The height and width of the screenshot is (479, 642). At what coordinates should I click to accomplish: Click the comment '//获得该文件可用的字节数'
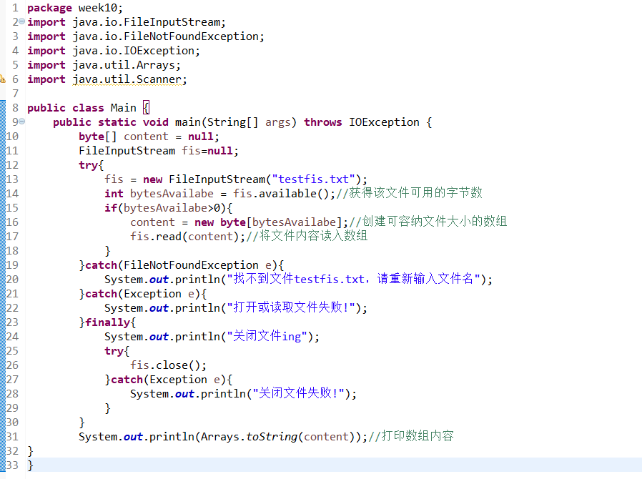(x=409, y=193)
